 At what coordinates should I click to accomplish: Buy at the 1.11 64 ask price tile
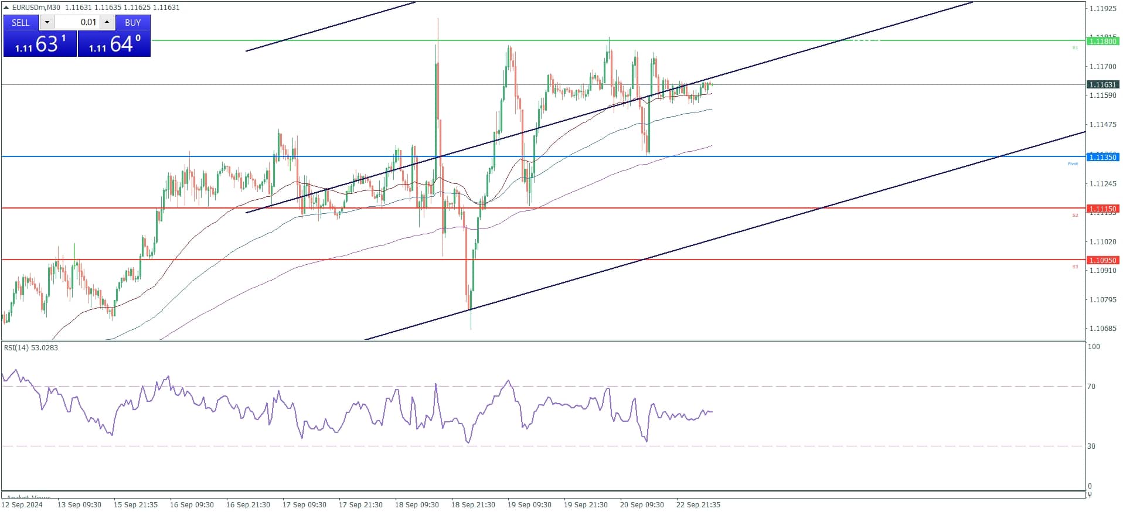point(114,44)
